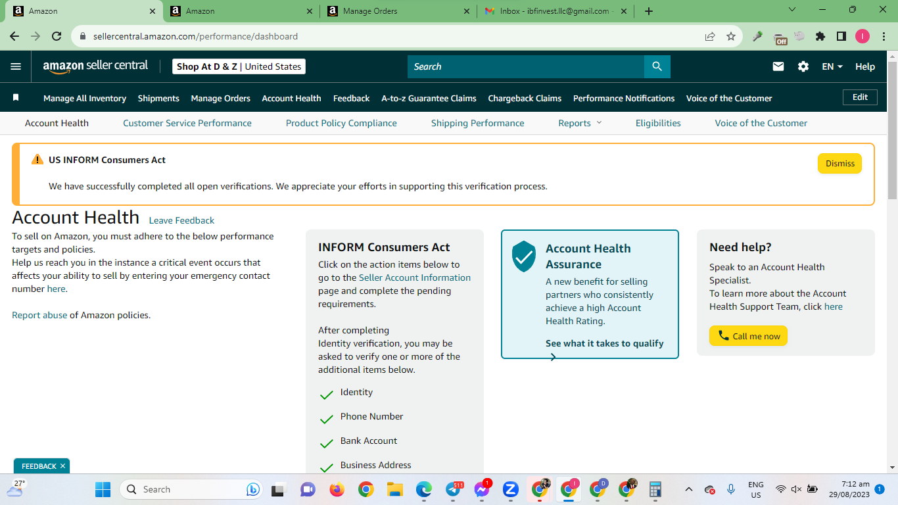Bookmark this page with the star icon
898x505 pixels.
(x=731, y=37)
